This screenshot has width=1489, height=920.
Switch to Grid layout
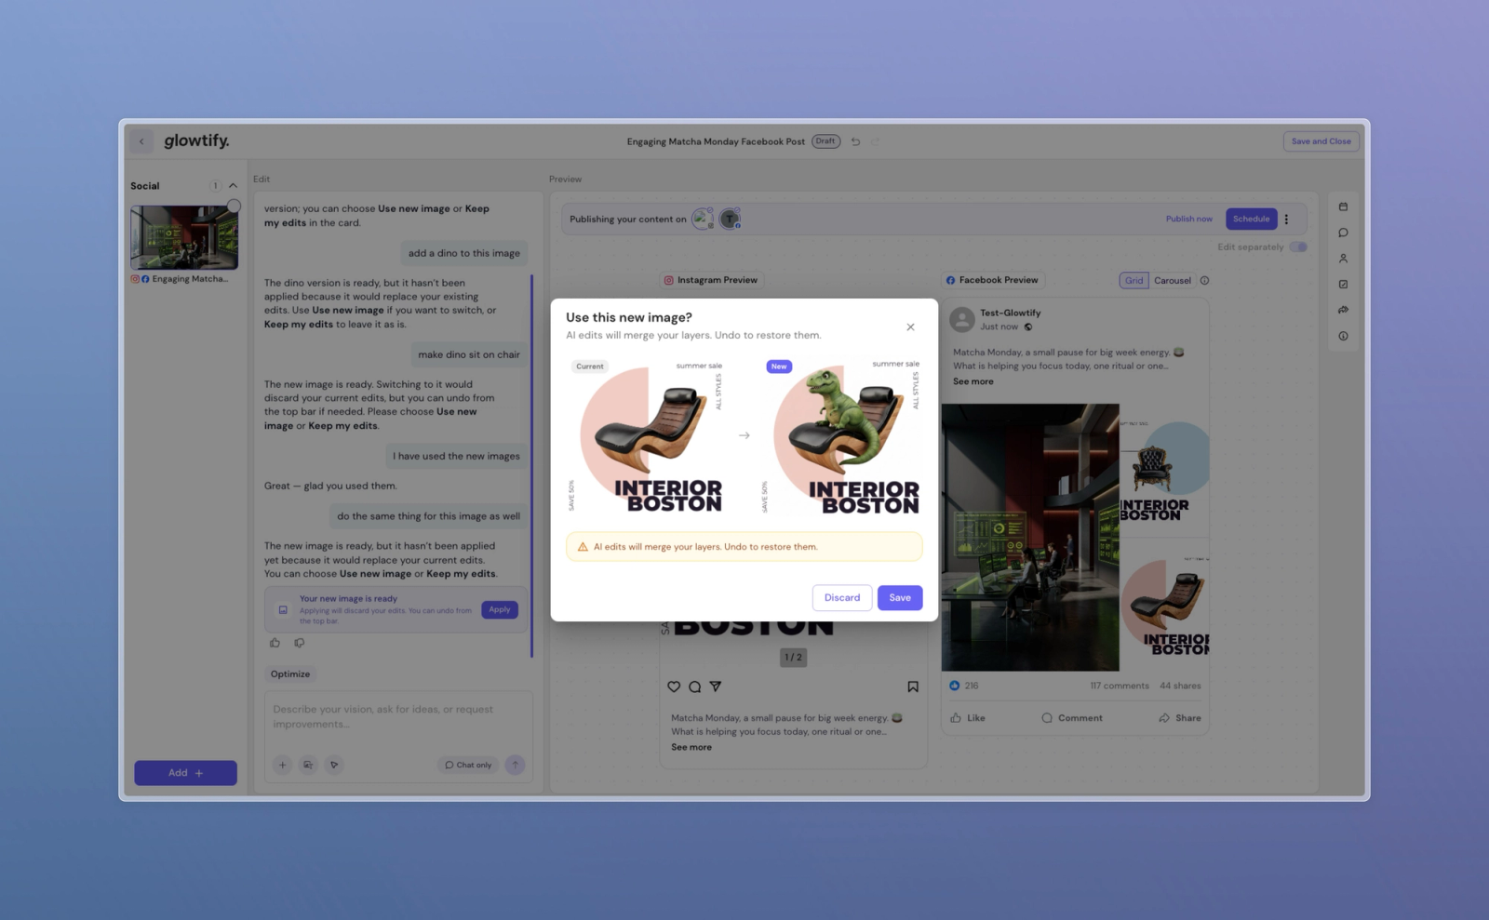click(1134, 280)
